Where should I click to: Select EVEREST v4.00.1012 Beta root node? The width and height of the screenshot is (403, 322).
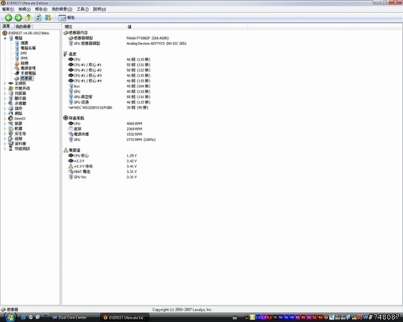pos(28,33)
